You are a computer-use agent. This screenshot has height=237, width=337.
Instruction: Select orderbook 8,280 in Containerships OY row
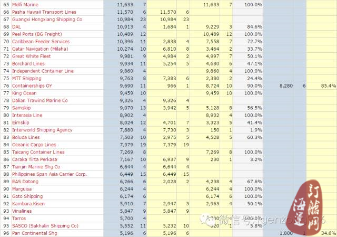coord(286,86)
